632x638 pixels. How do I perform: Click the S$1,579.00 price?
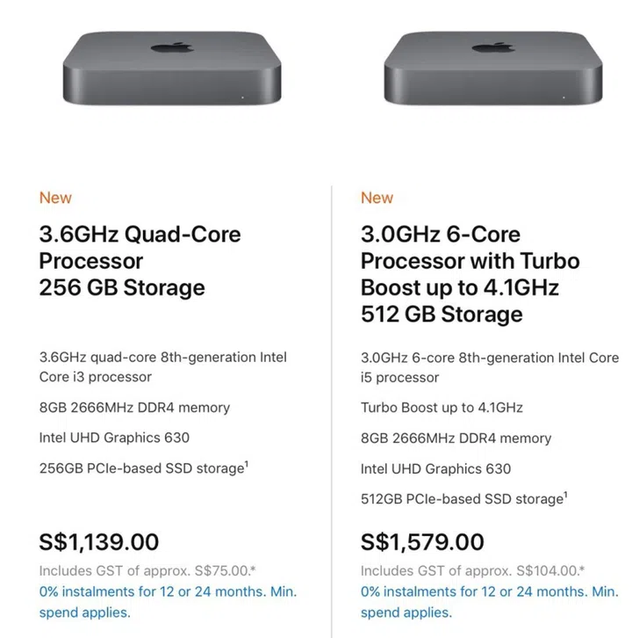(422, 542)
